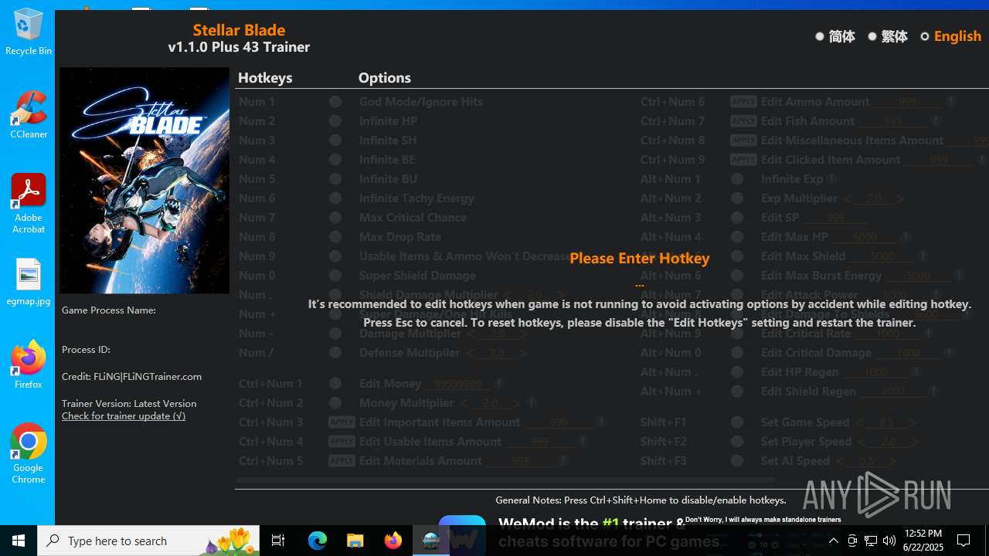This screenshot has height=556, width=989.
Task: Open the Recycle Bin desktop icon
Action: (29, 32)
